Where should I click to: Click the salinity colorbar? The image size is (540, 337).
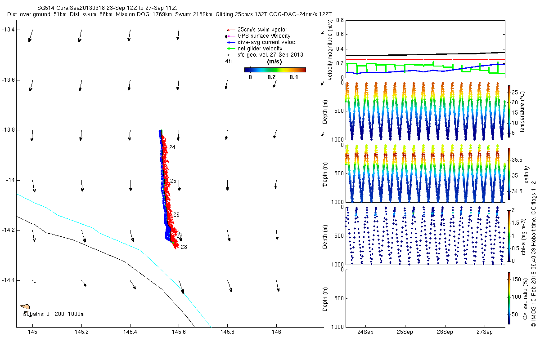coord(509,173)
